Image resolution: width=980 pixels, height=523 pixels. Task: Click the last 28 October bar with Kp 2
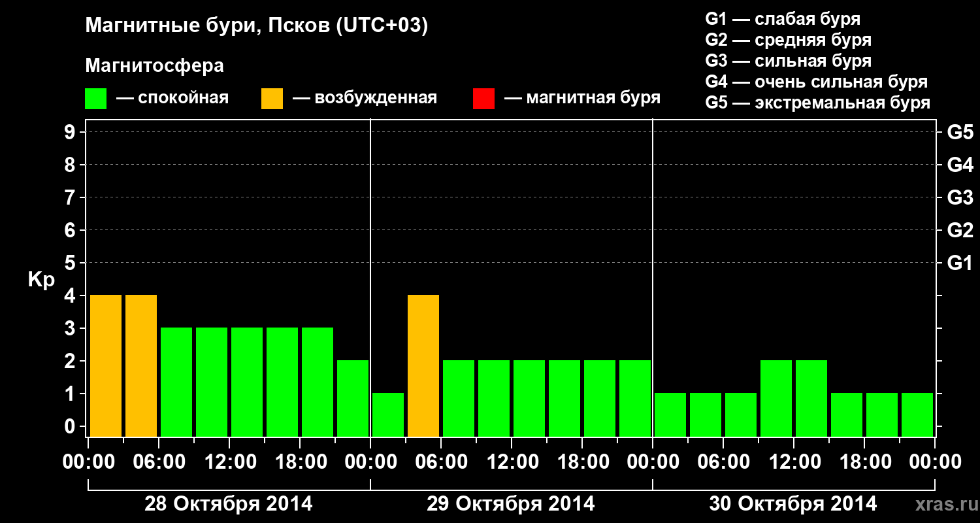(353, 398)
